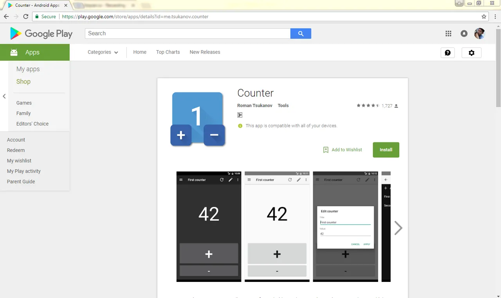Open the second light theme screenshot
Viewport: 501px width, 298px height.
[277, 226]
